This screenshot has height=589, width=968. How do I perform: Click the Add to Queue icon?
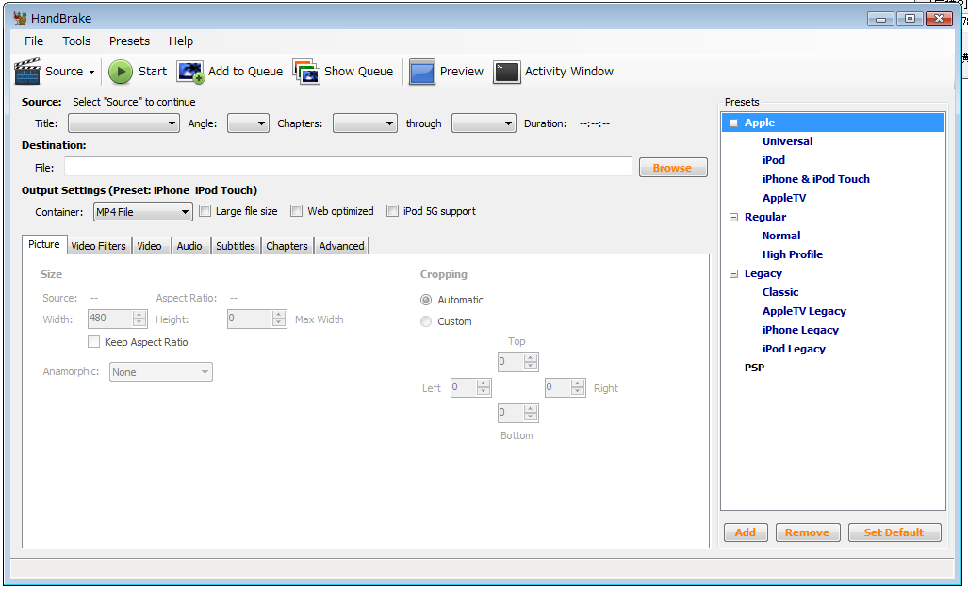191,72
